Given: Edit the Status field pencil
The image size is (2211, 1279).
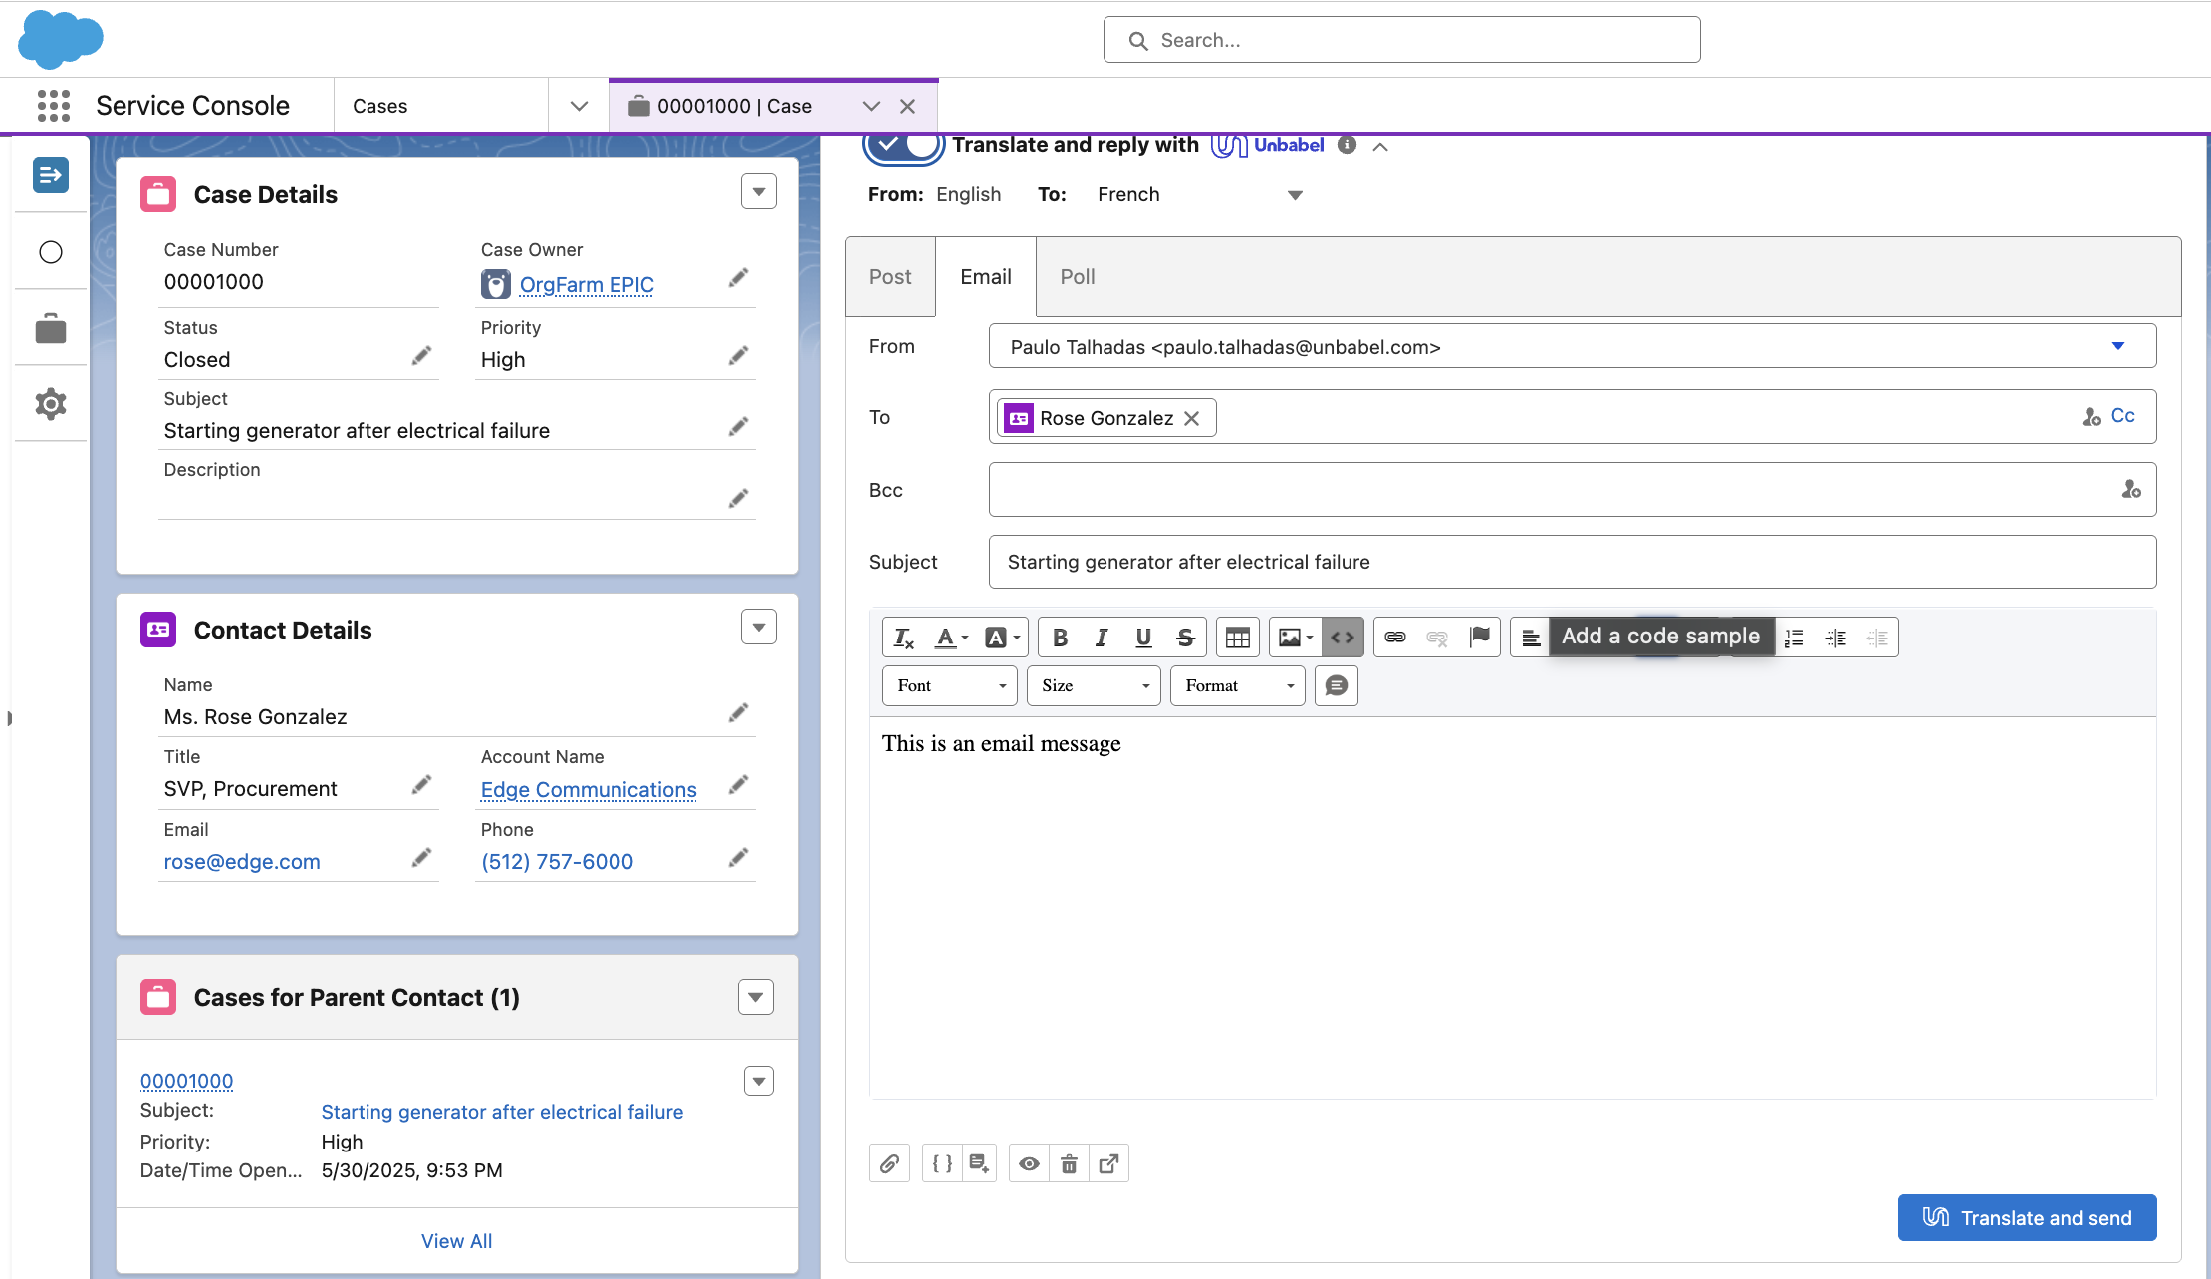Looking at the screenshot, I should pyautogui.click(x=421, y=356).
